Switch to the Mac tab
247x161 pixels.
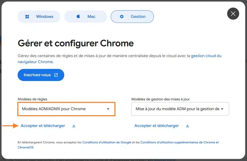(x=86, y=17)
